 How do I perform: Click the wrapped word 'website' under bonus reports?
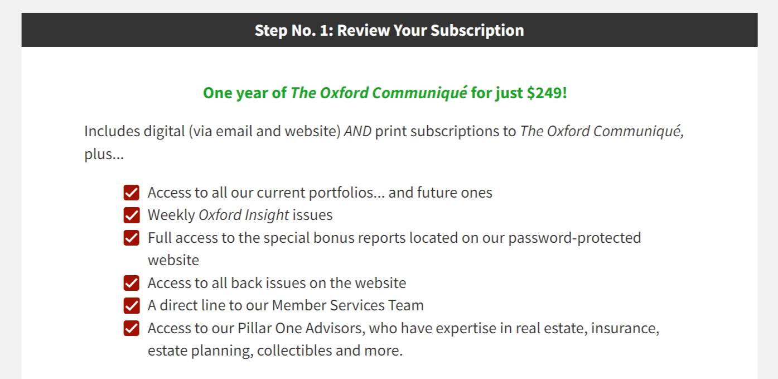pos(173,260)
